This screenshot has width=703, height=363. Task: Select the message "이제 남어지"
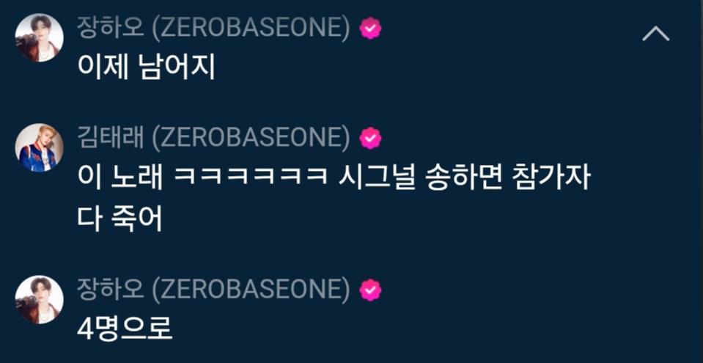(147, 67)
